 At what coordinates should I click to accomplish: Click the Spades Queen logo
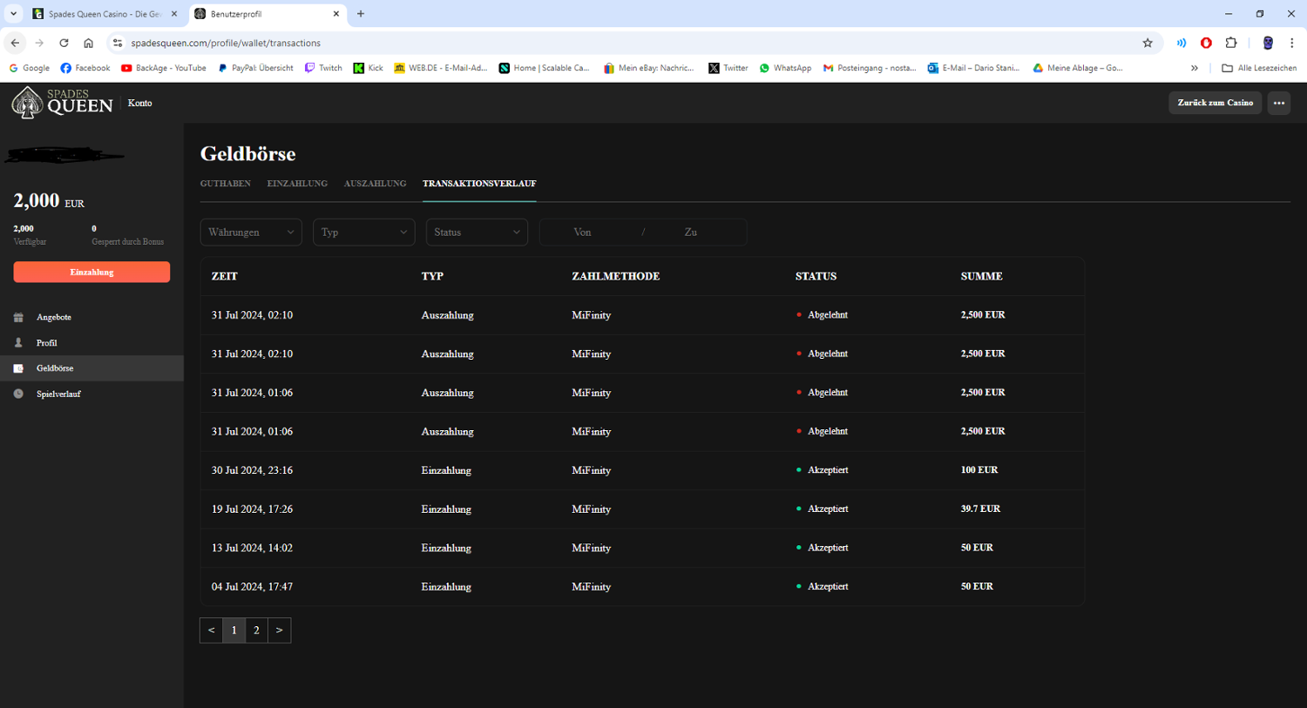tap(62, 103)
